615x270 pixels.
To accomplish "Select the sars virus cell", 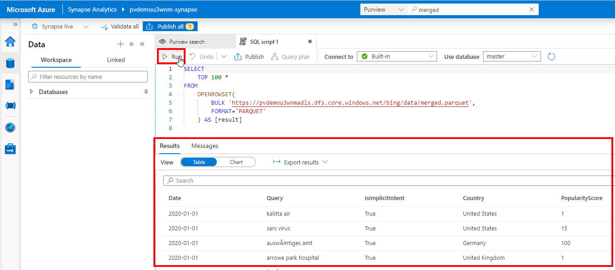I will coord(278,228).
